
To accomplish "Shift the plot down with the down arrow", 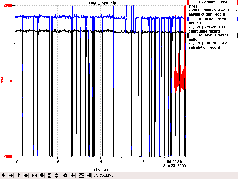I will [26, 175].
